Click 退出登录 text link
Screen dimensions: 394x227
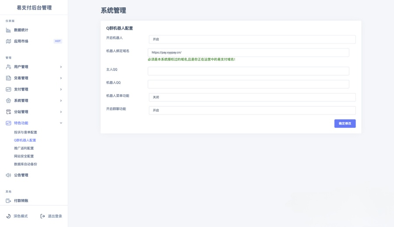[x=55, y=216]
